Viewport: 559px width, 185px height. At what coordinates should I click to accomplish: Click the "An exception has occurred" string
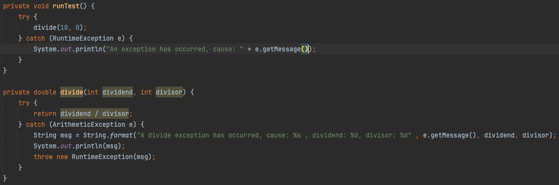click(x=173, y=49)
